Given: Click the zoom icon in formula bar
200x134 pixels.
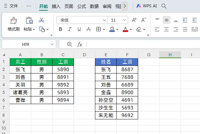Looking at the screenshot, I should (69, 44).
